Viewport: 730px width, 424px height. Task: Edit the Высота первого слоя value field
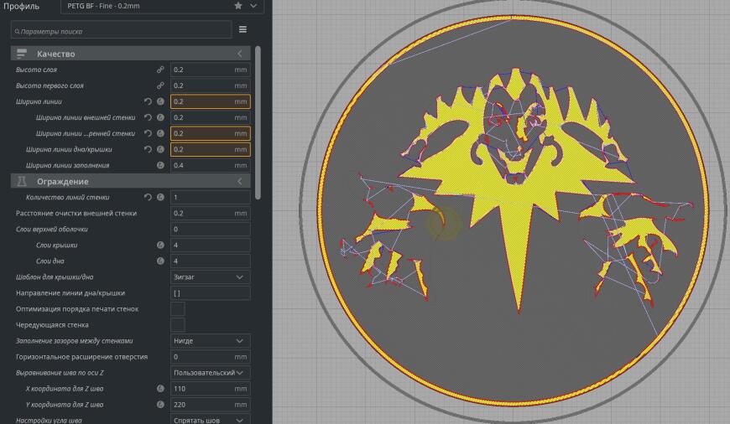tap(210, 85)
